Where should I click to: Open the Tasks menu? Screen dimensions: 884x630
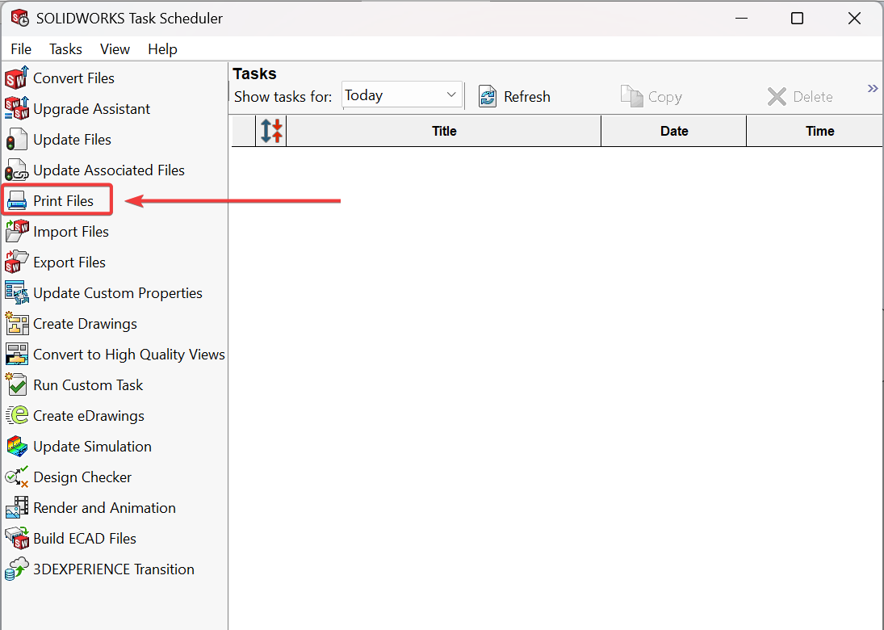65,49
